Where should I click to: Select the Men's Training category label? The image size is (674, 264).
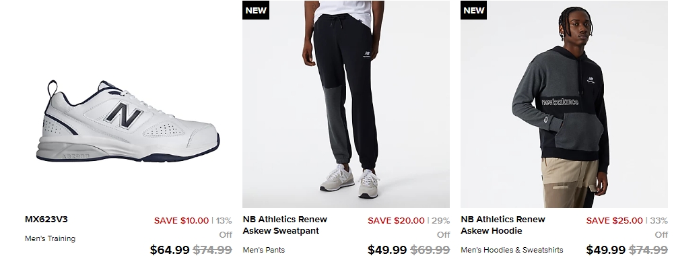50,238
